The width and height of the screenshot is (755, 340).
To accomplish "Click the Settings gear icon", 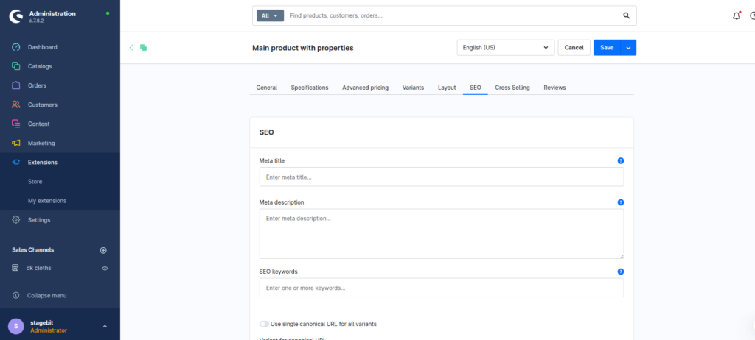I will coord(16,220).
